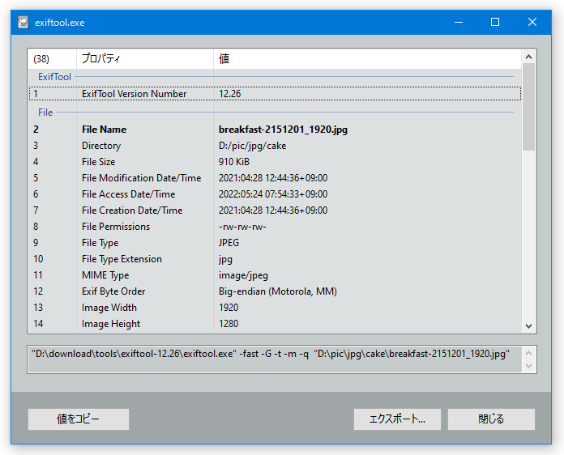Click the 1280 Image Height value

pyautogui.click(x=229, y=324)
